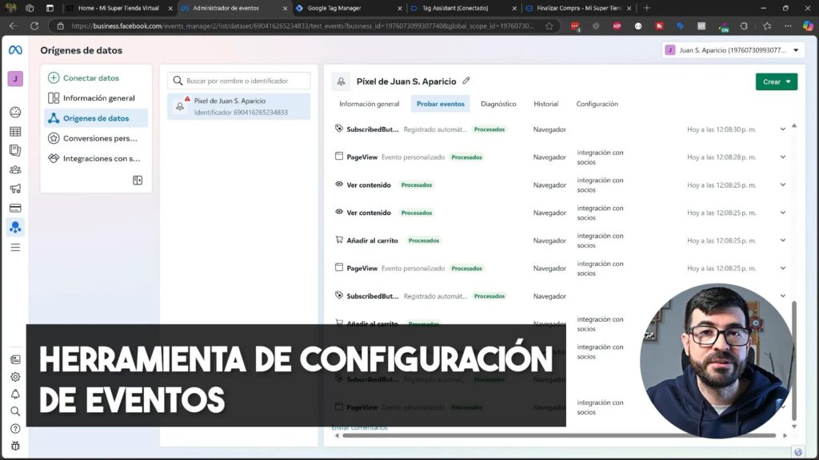Open the gauge overview icon in left rail
Image resolution: width=819 pixels, height=460 pixels.
tap(15, 112)
